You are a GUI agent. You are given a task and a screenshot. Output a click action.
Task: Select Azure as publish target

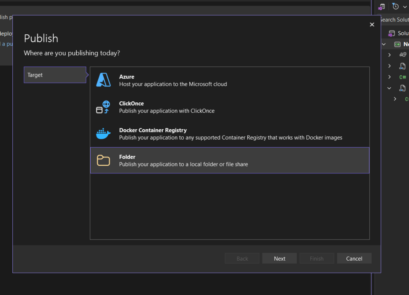(230, 80)
